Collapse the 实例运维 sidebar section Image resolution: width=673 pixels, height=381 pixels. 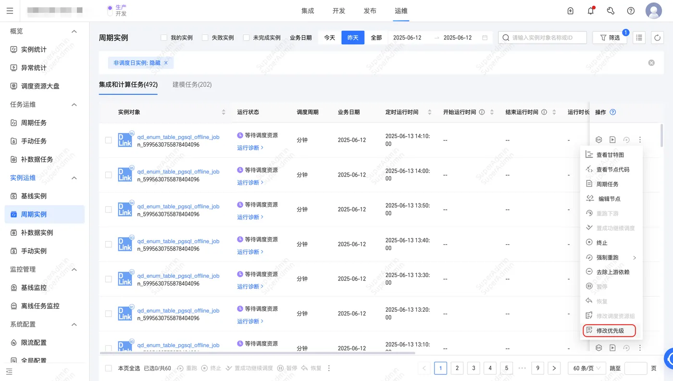tap(74, 178)
